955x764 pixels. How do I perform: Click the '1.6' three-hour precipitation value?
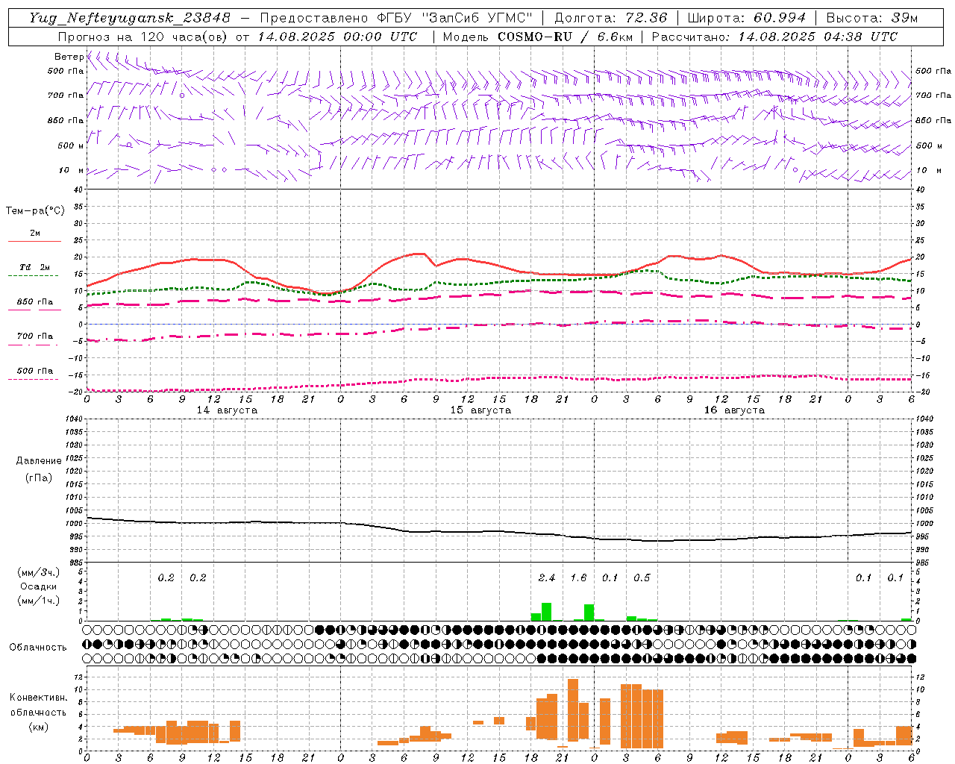[578, 578]
